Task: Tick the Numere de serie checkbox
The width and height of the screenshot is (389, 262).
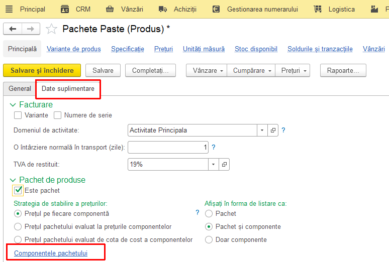Action: tap(57, 115)
